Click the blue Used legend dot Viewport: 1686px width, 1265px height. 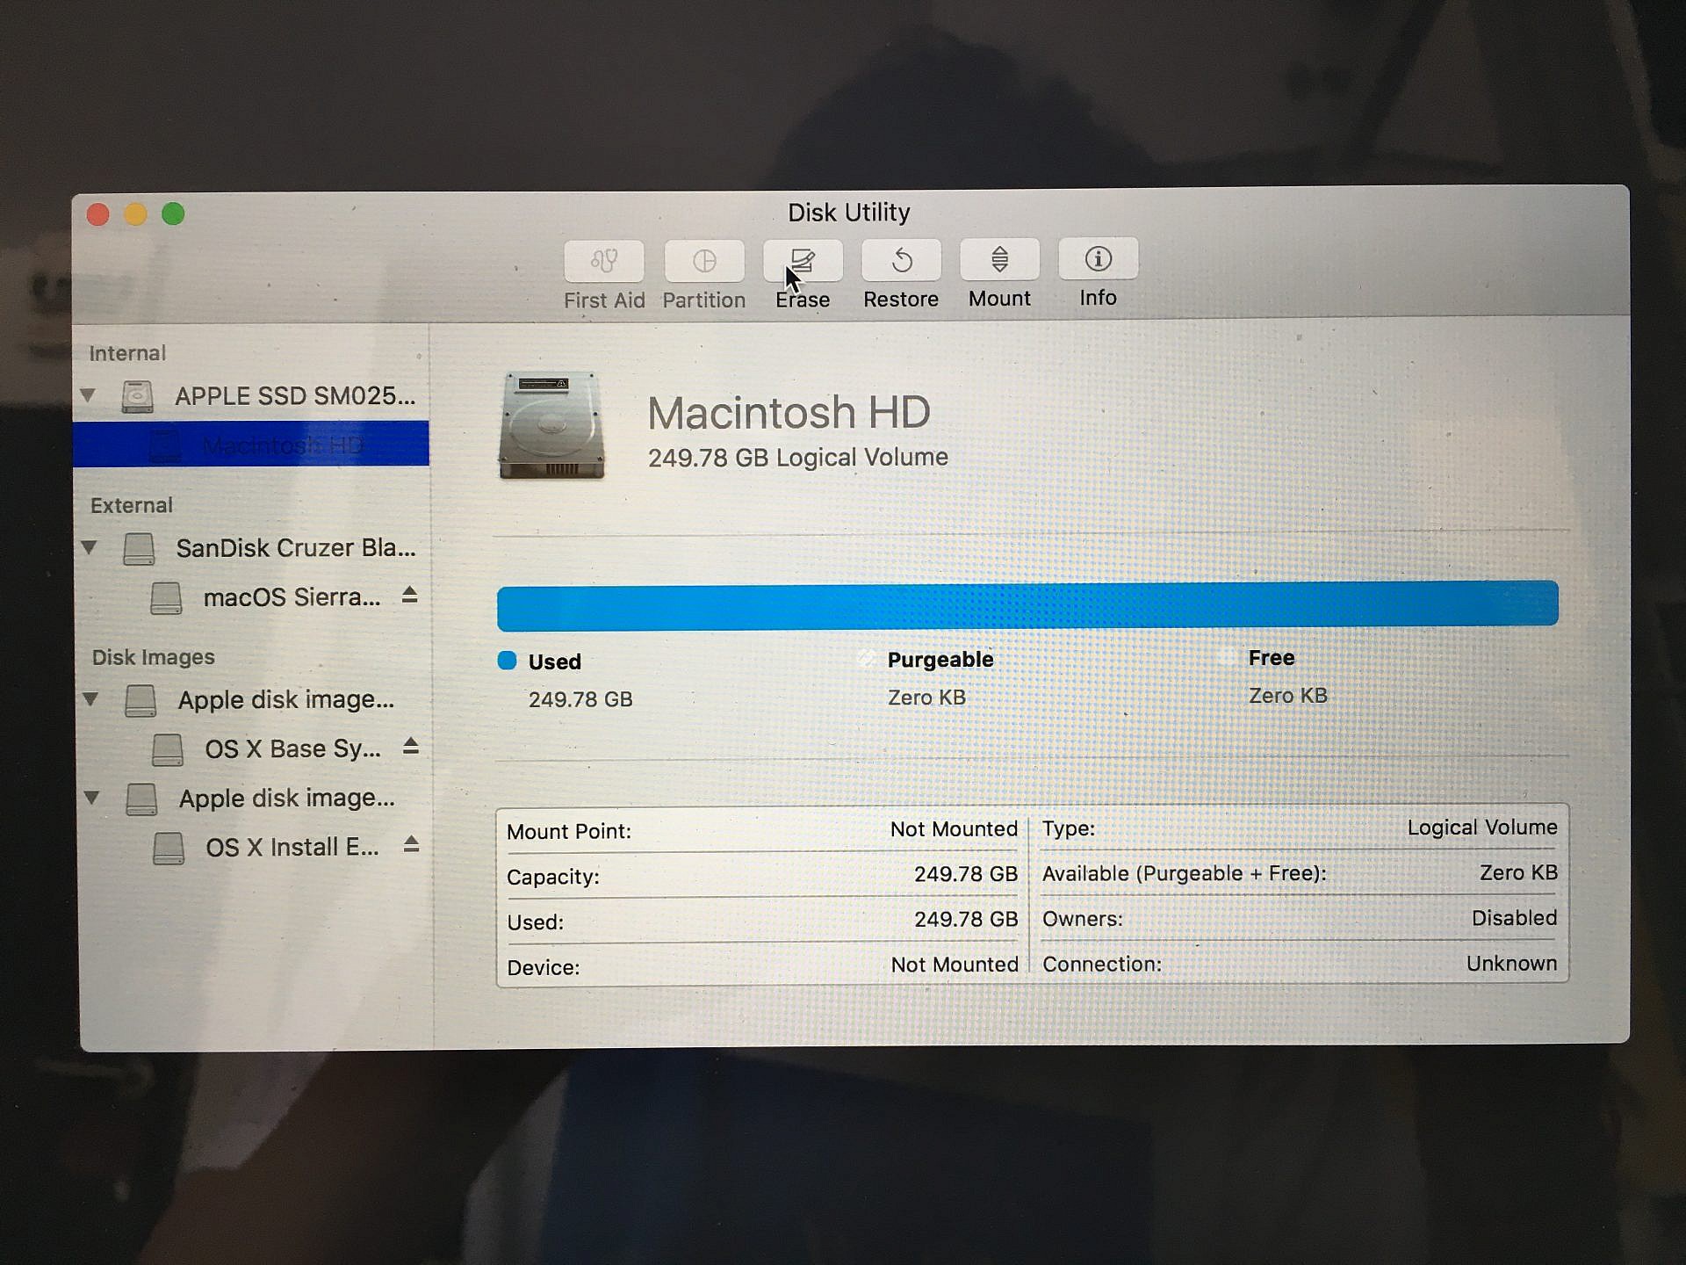coord(507,661)
